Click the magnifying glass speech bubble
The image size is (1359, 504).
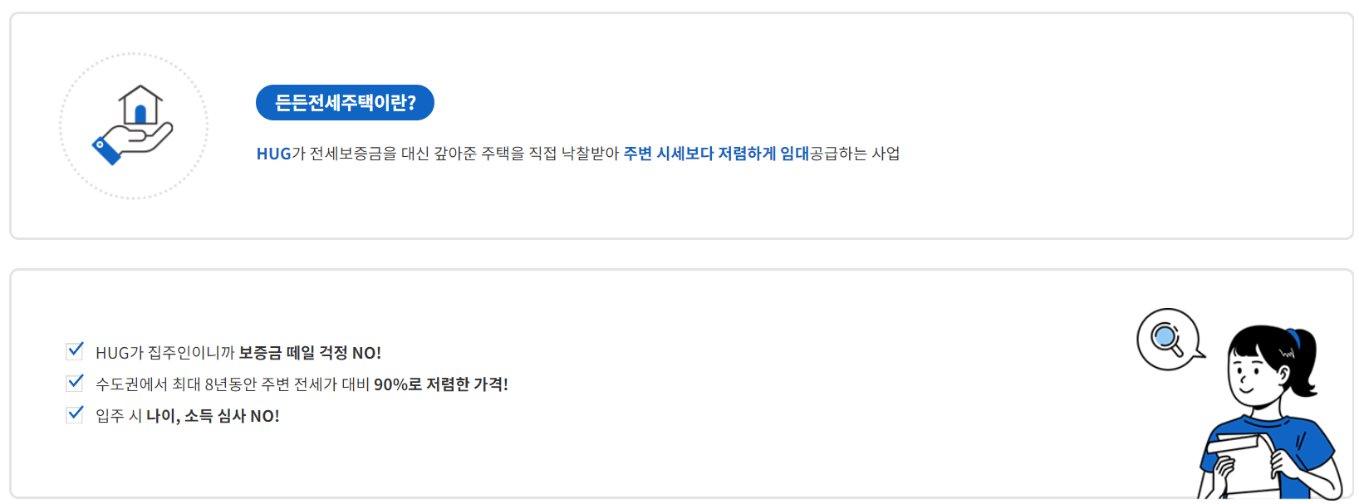pyautogui.click(x=1170, y=339)
